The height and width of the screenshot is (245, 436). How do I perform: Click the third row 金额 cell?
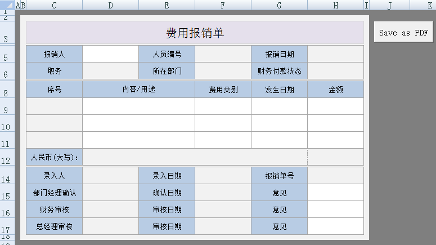[x=336, y=140]
